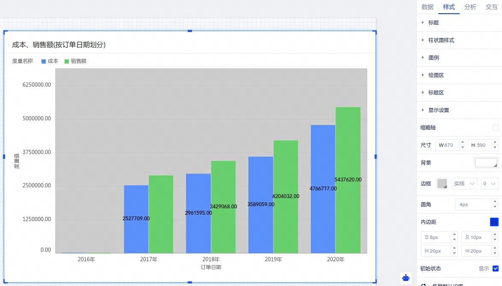Uncheck the 初始状态 显示 checkbox
Image resolution: width=502 pixels, height=286 pixels.
pyautogui.click(x=496, y=268)
